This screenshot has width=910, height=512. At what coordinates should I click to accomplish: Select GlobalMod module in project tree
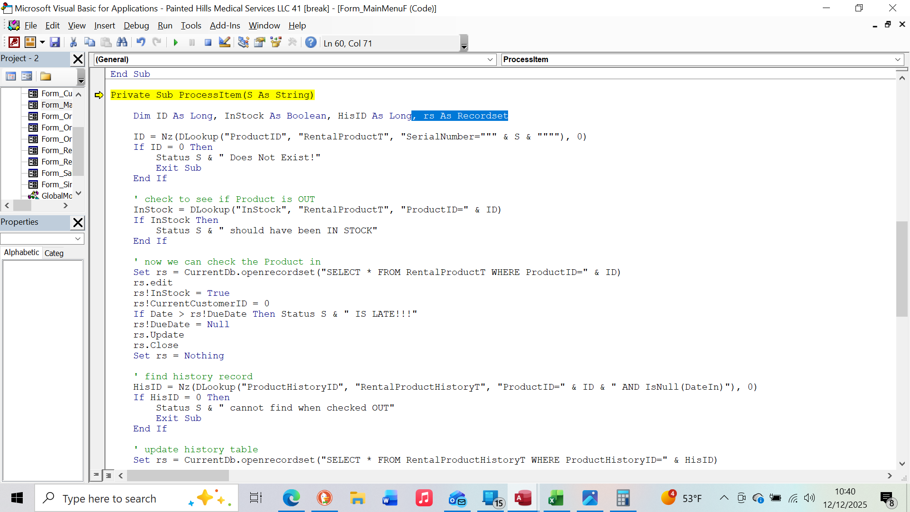[56, 196]
